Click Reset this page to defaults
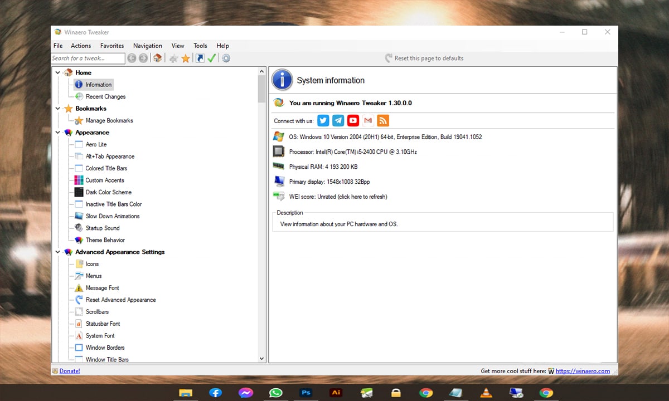This screenshot has height=401, width=669. point(428,58)
